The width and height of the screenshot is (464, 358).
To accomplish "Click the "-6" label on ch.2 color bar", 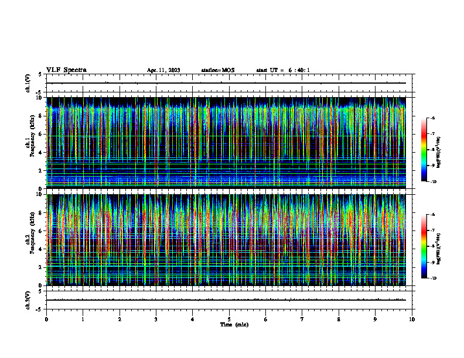I will pyautogui.click(x=432, y=215).
